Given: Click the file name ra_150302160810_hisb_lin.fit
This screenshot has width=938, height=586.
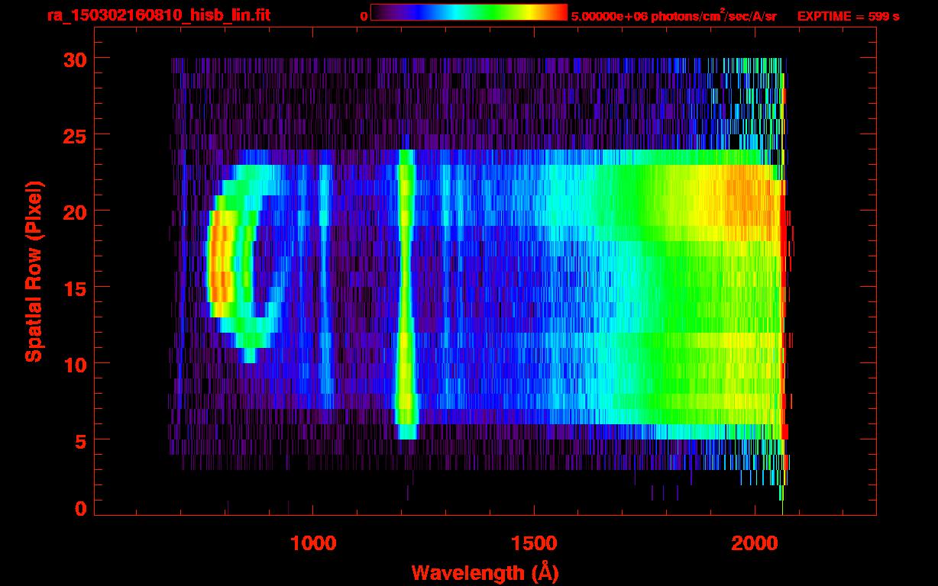Looking at the screenshot, I should (158, 15).
